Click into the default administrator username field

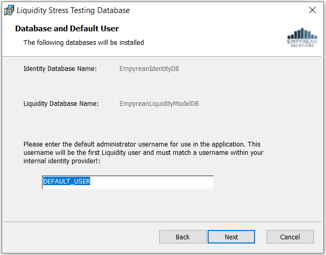tap(128, 183)
